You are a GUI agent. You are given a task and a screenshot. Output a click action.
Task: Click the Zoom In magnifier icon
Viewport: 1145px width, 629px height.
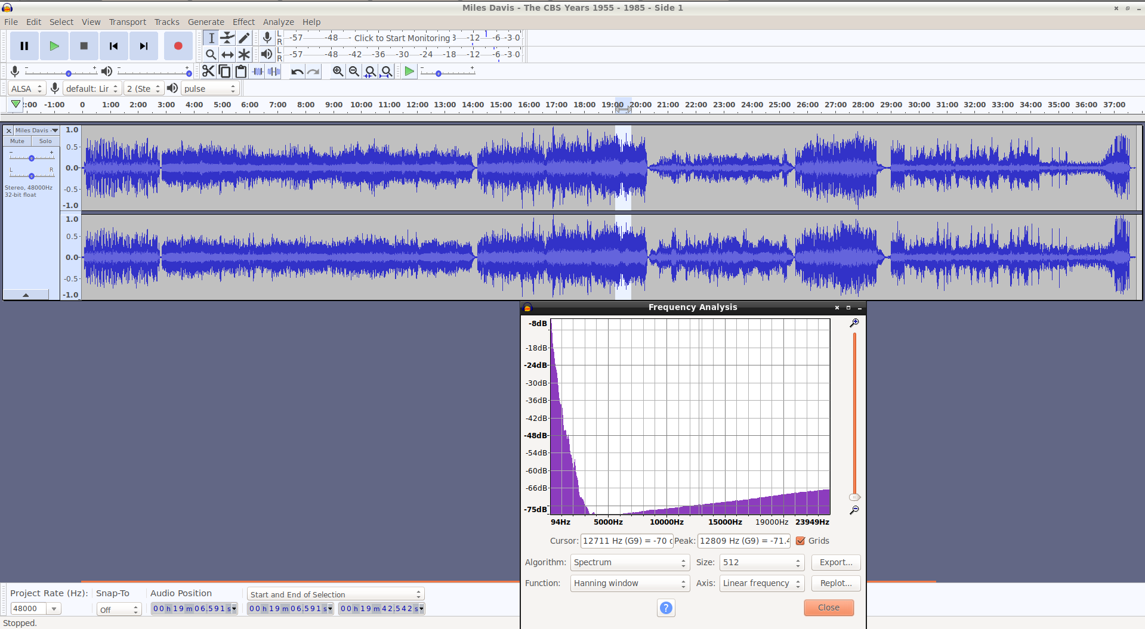point(338,72)
